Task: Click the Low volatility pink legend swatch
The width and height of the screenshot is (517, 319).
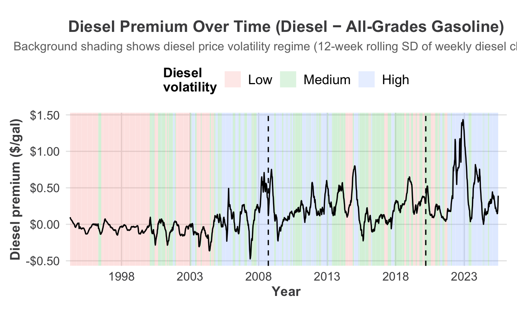Action: (233, 80)
